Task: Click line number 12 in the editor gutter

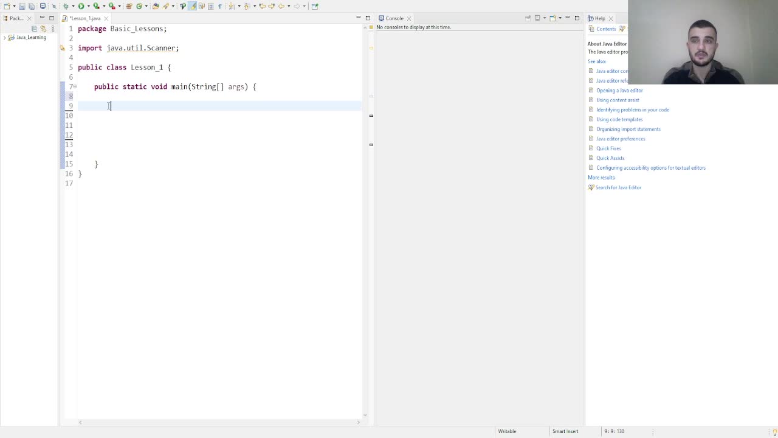Action: pyautogui.click(x=69, y=135)
